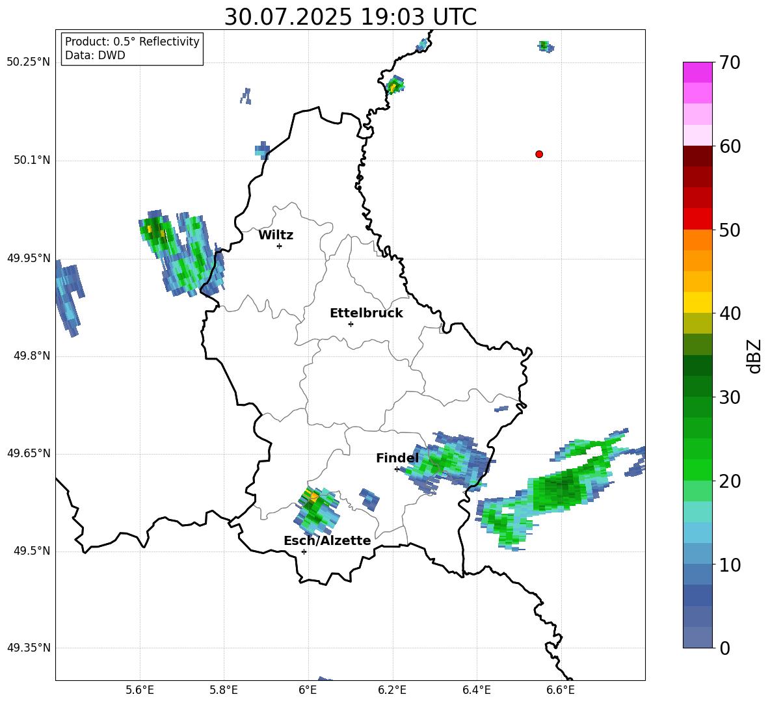The width and height of the screenshot is (770, 703).
Task: Click the 5.8°E longitude label
Action: click(224, 690)
